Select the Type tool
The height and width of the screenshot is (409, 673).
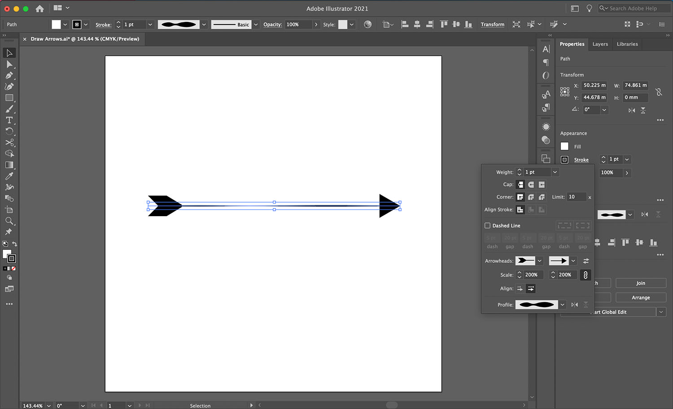coord(10,120)
